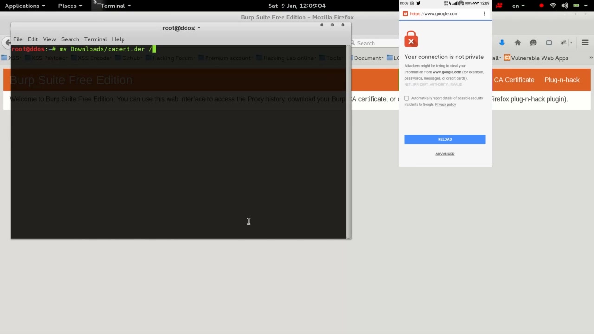Click the ADVANCED link
This screenshot has height=334, width=594.
click(445, 154)
